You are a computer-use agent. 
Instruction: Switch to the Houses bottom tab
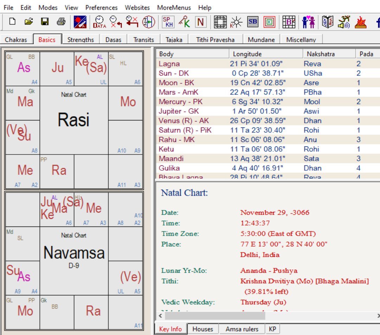tap(202, 329)
